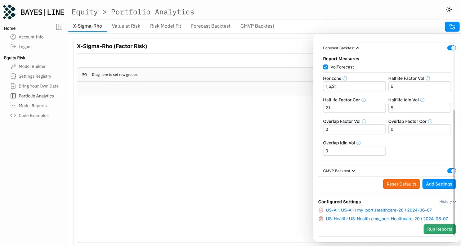Open the row groups list icon
This screenshot has height=246, width=461.
click(x=85, y=75)
